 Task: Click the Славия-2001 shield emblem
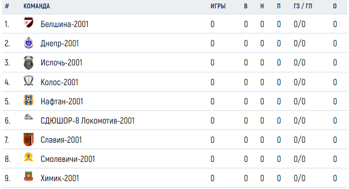pyautogui.click(x=29, y=139)
